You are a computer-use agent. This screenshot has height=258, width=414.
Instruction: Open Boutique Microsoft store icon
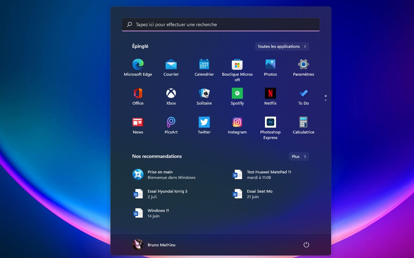tap(237, 64)
